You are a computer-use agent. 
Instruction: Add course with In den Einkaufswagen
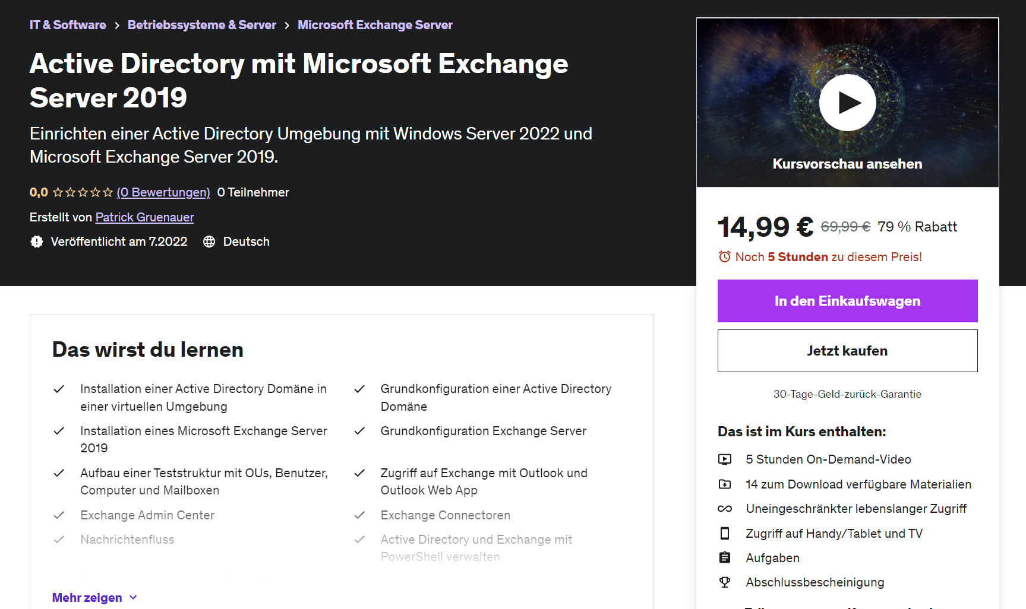click(x=847, y=301)
